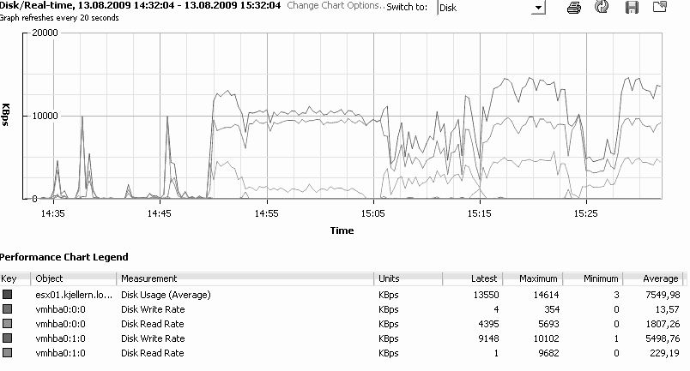The width and height of the screenshot is (690, 371).
Task: Sort legend by Key column header
Action: (15, 278)
